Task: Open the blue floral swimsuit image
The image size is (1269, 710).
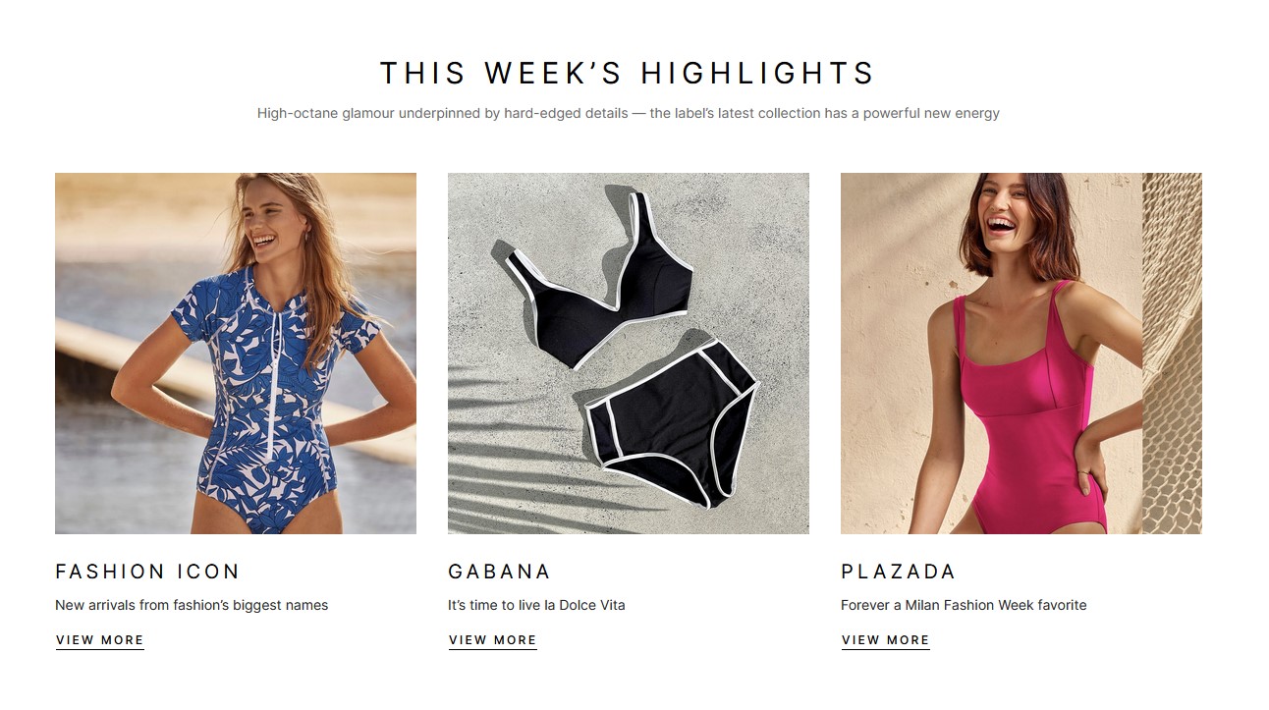Action: click(236, 354)
